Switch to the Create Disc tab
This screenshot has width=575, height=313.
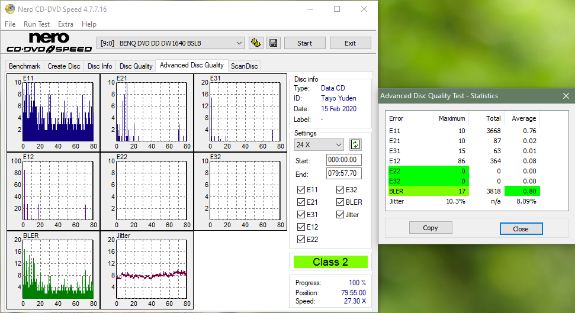64,66
